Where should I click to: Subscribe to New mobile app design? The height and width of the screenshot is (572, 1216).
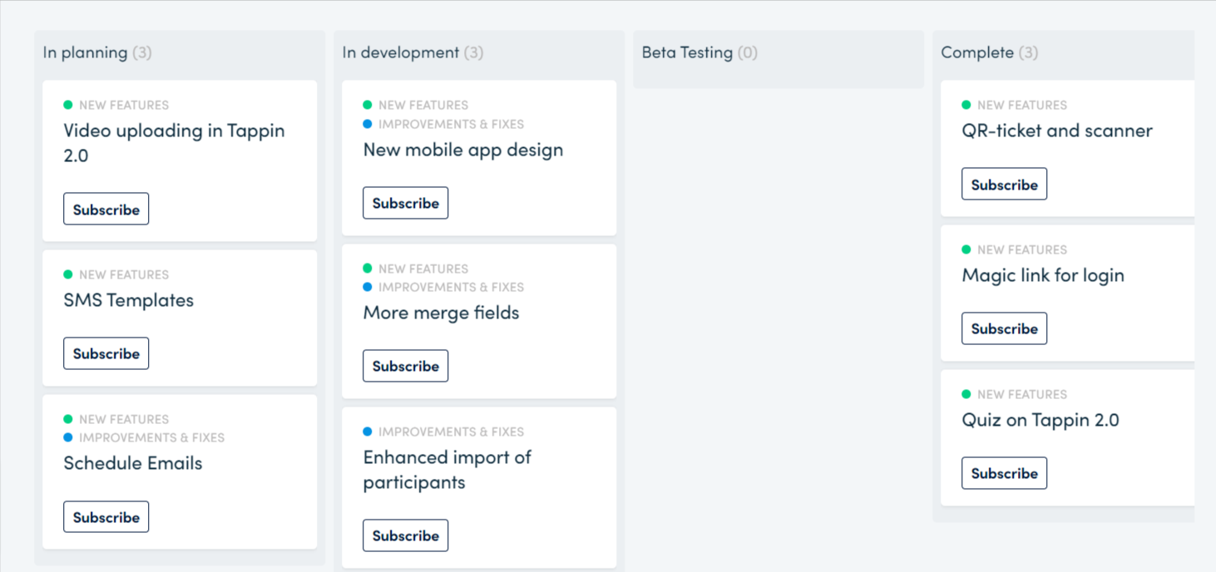point(405,202)
